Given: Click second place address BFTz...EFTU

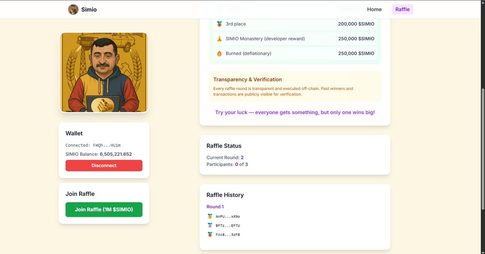Looking at the screenshot, I should (228, 225).
